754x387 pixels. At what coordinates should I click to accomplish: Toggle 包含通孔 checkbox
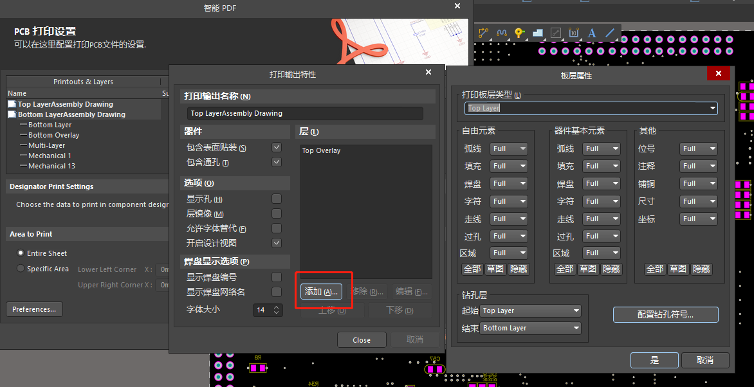(277, 162)
